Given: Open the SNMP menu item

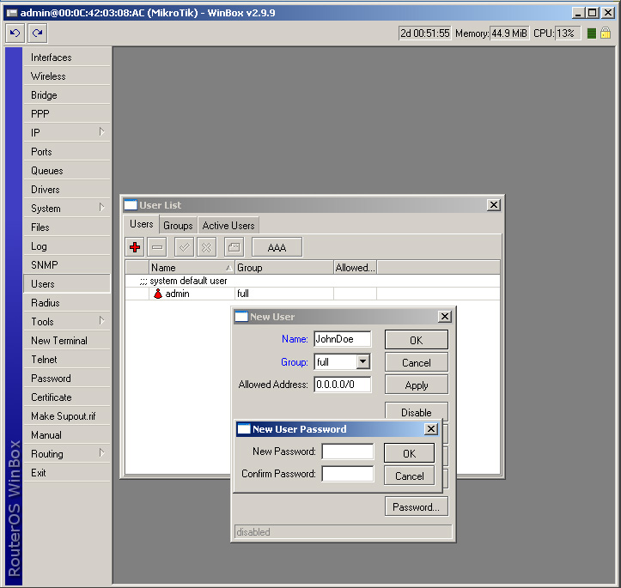Looking at the screenshot, I should 67,264.
